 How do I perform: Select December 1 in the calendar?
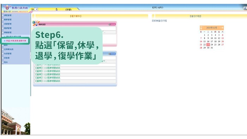tap(204, 35)
